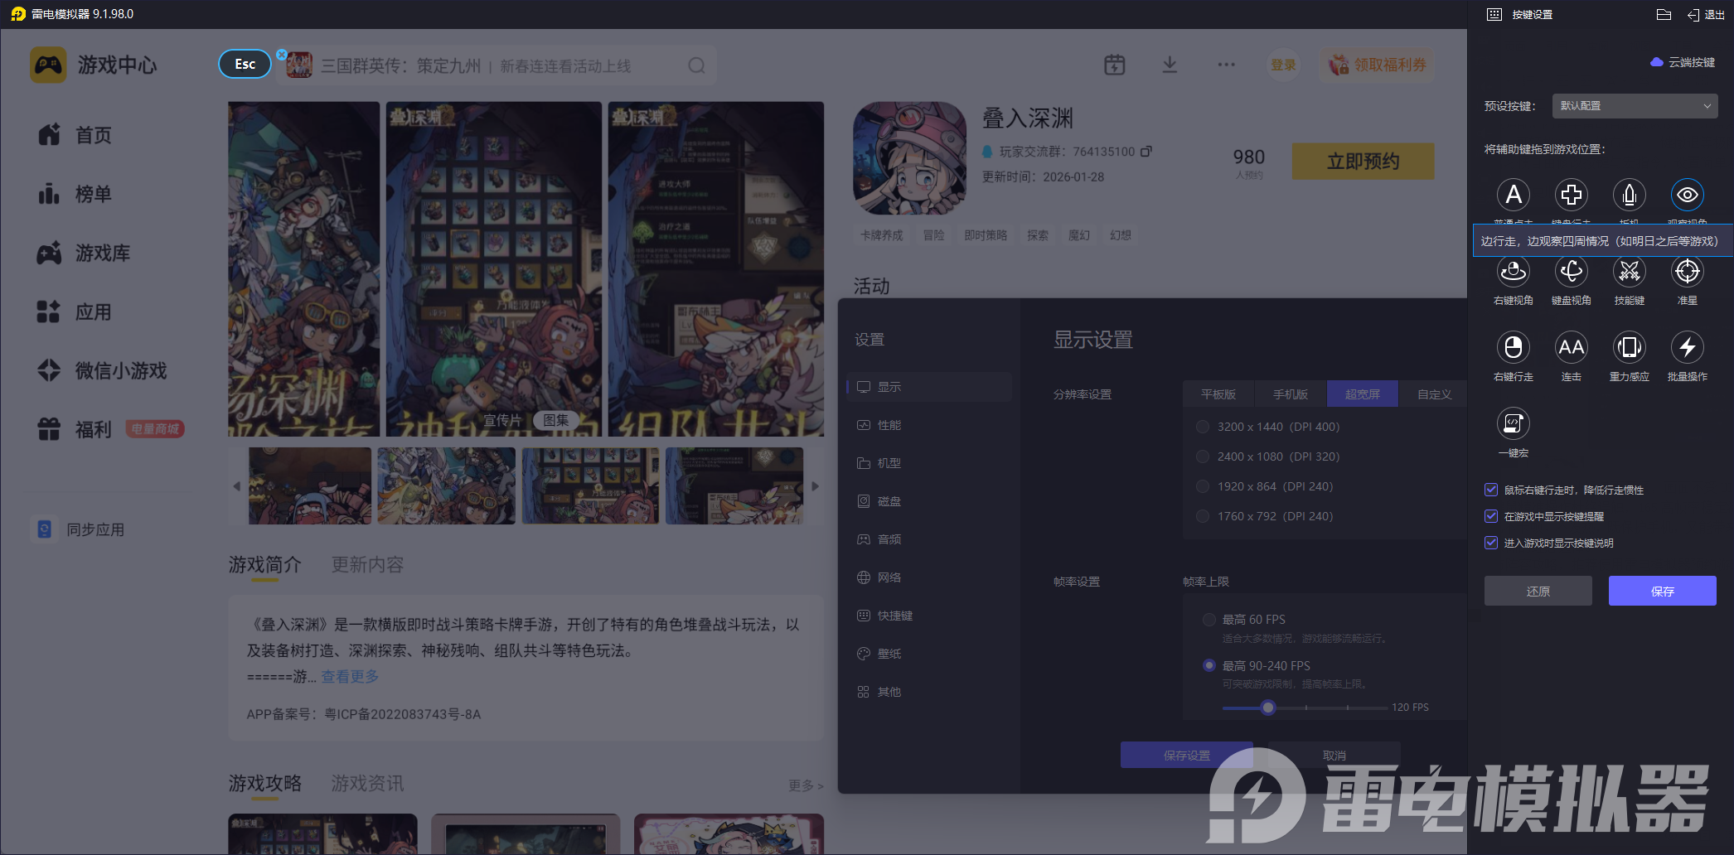
Task: Choose 最高 60 FPS frame rate option
Action: pos(1209,619)
